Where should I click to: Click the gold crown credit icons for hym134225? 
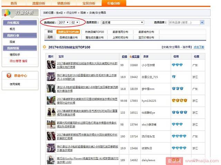(x=180, y=100)
